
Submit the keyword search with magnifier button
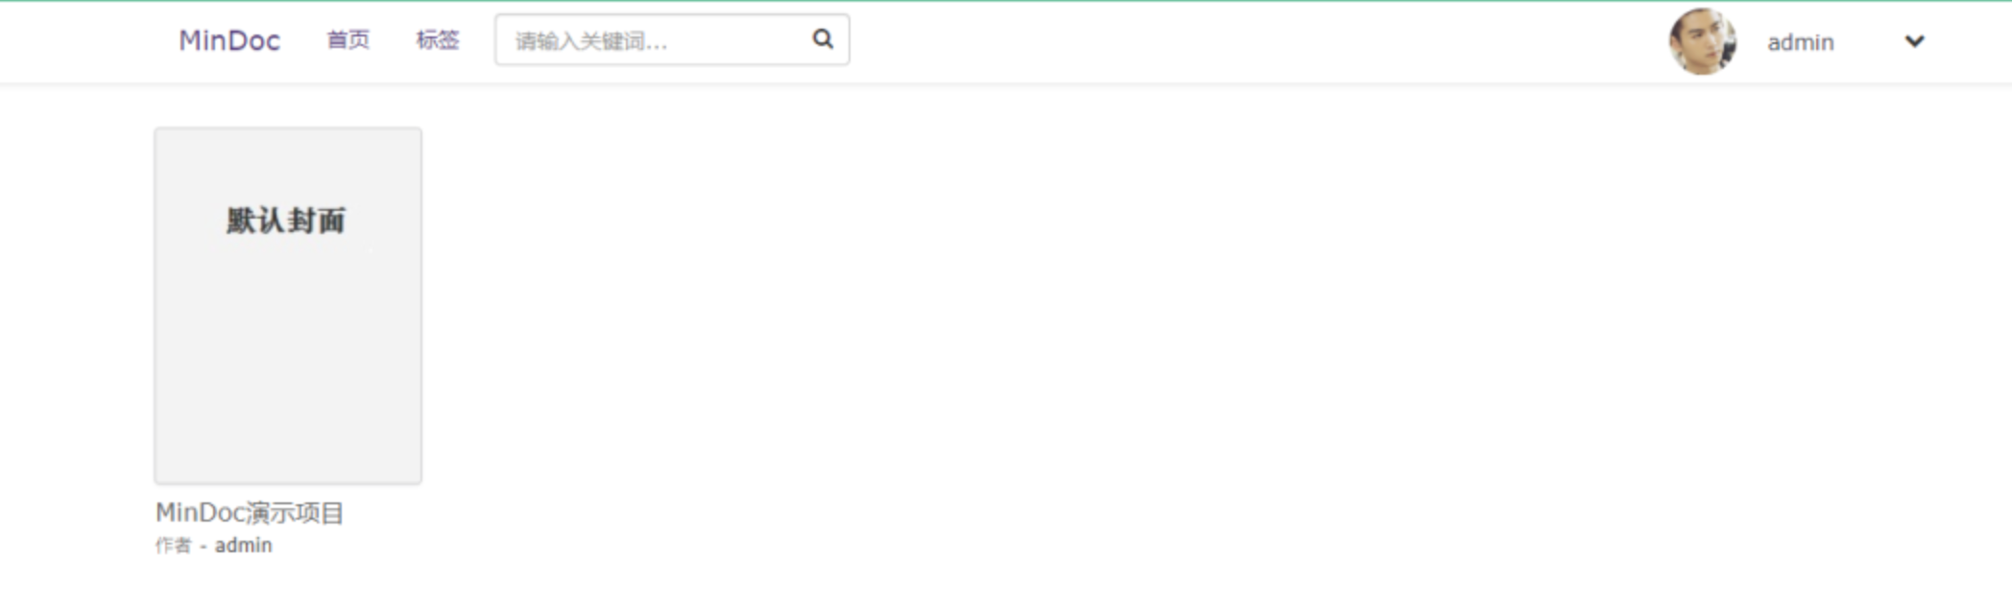pyautogui.click(x=823, y=39)
